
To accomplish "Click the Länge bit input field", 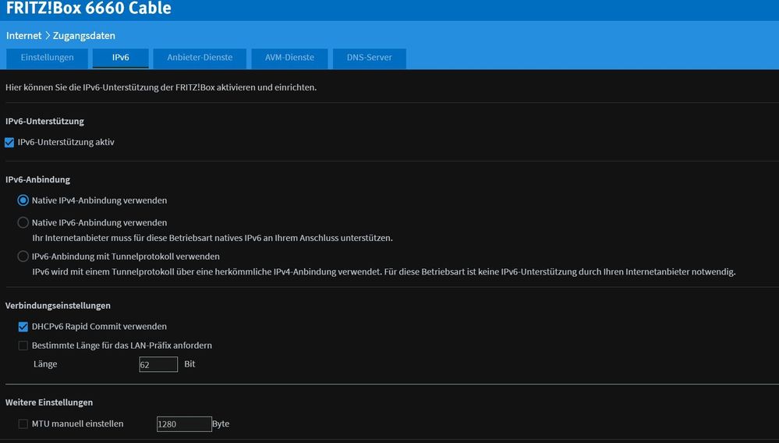I will 158,364.
